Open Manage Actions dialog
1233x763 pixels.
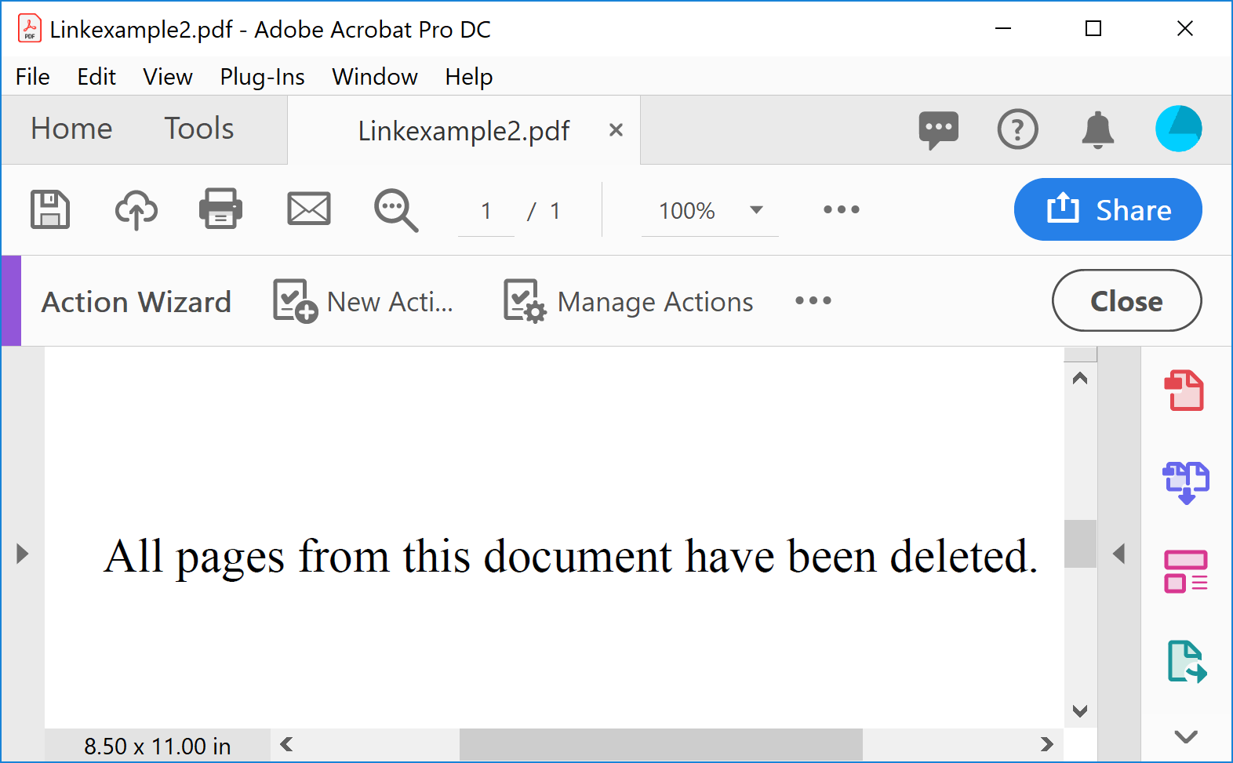tap(627, 301)
